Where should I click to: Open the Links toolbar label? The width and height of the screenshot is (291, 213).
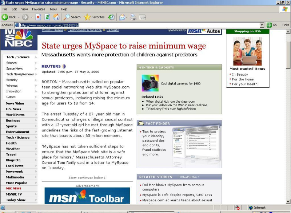pos(286,25)
